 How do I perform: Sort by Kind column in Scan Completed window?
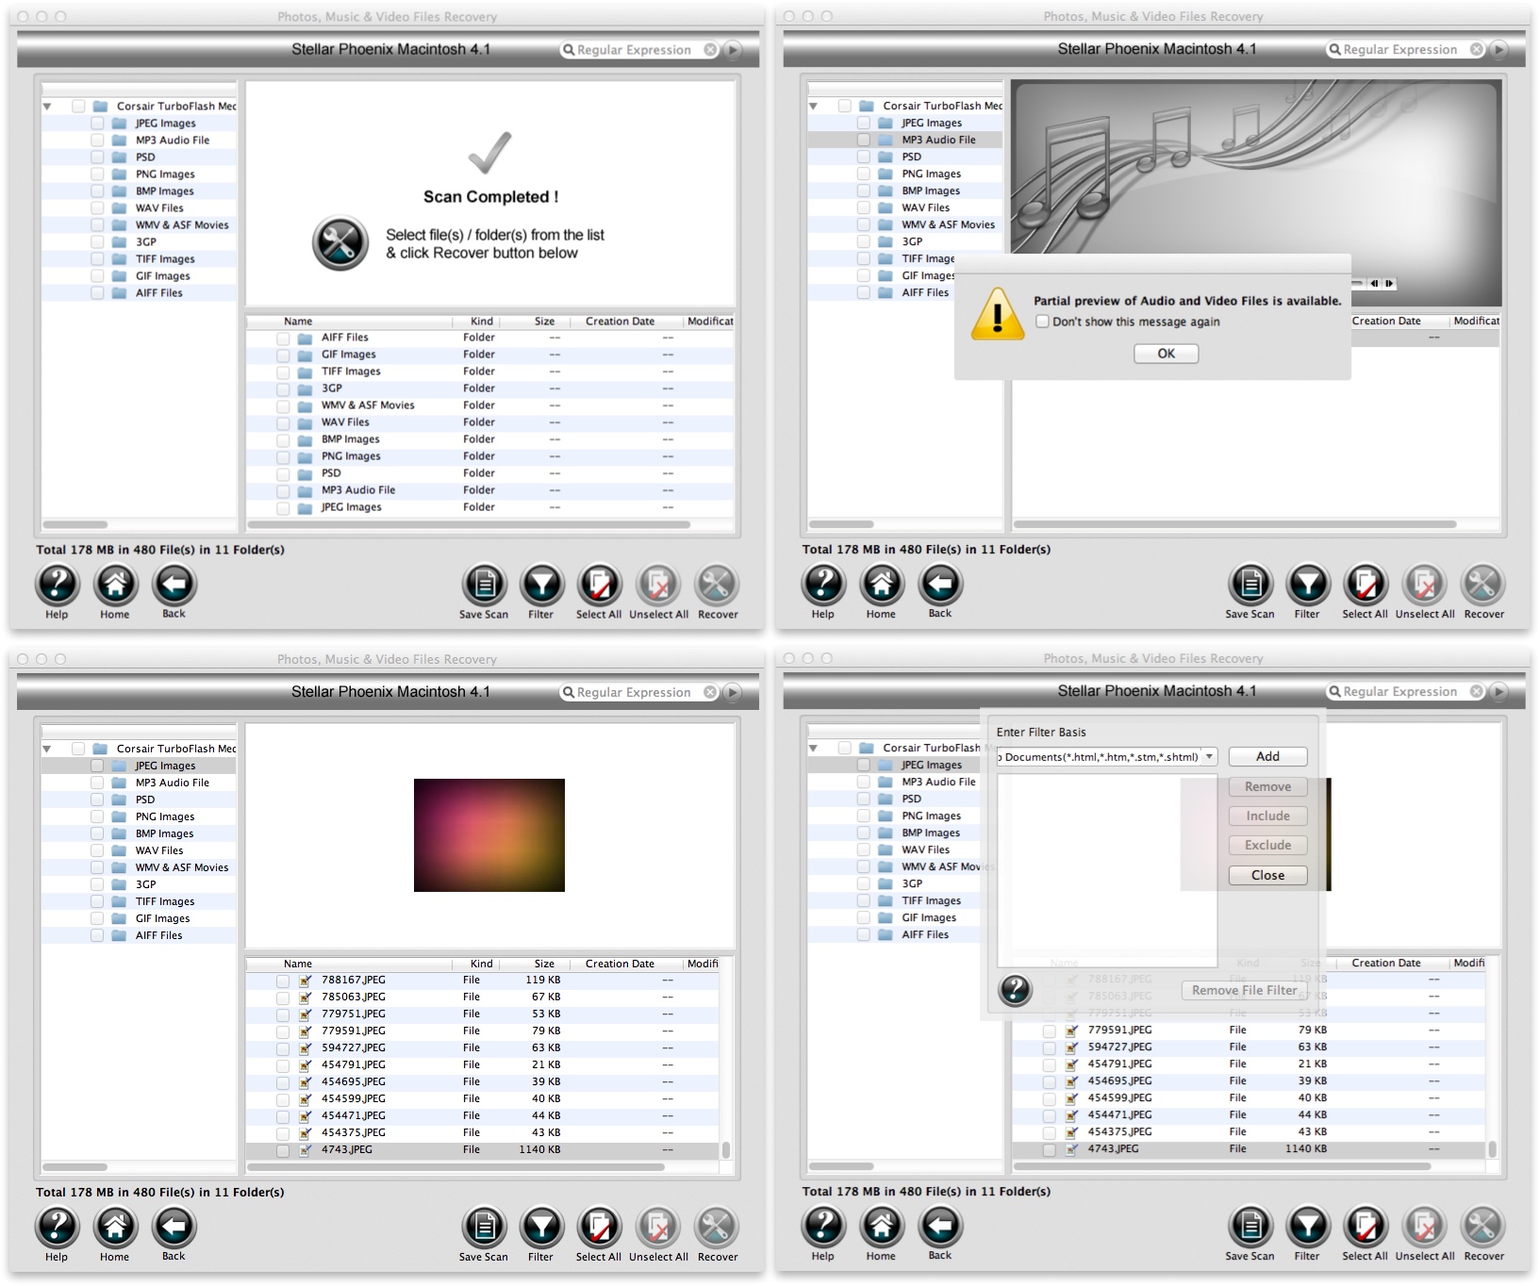(481, 321)
